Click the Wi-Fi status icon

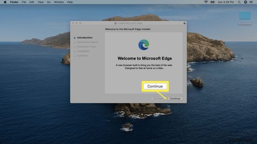[x=206, y=2]
